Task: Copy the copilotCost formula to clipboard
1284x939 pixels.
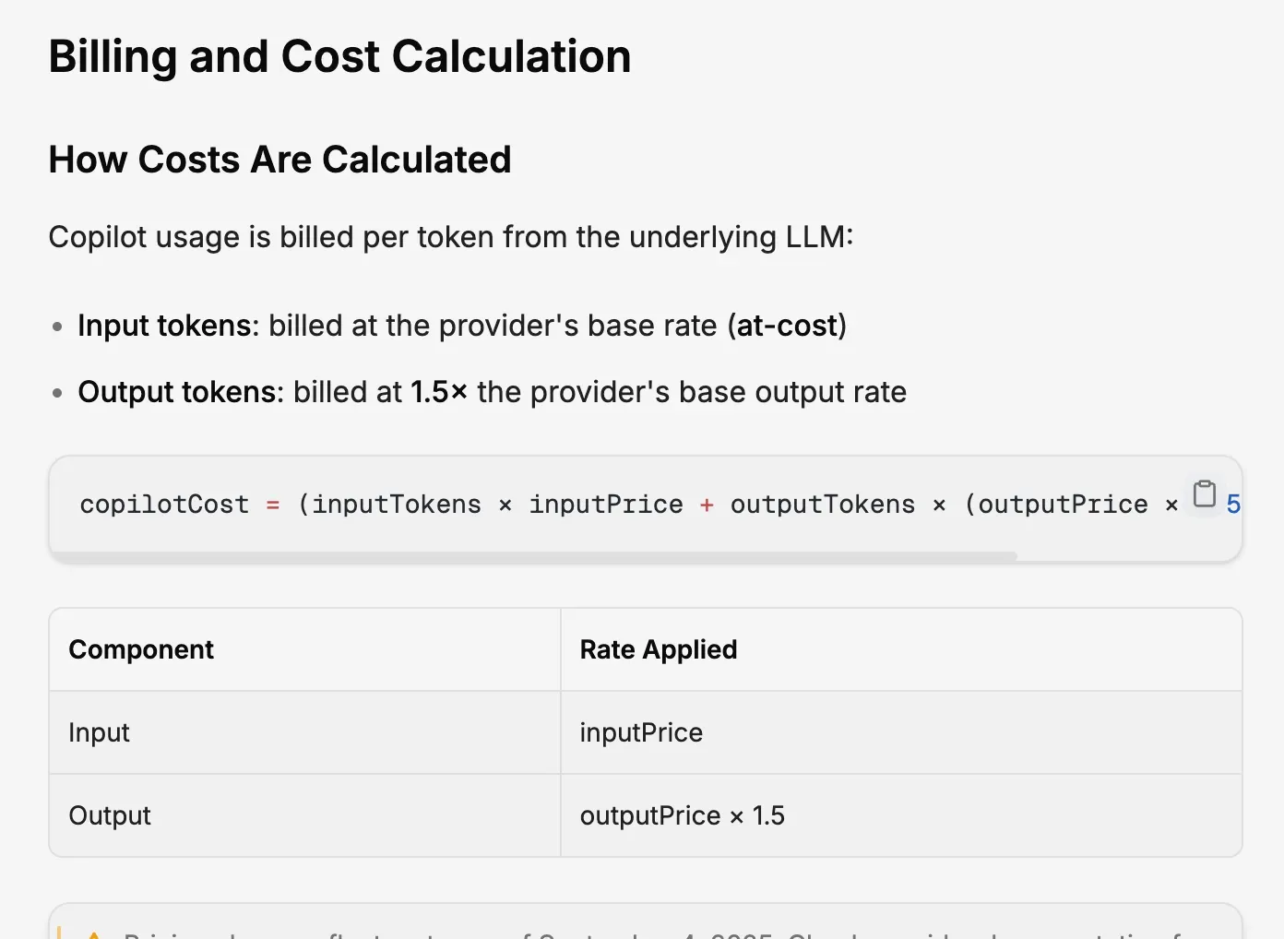Action: tap(1204, 494)
